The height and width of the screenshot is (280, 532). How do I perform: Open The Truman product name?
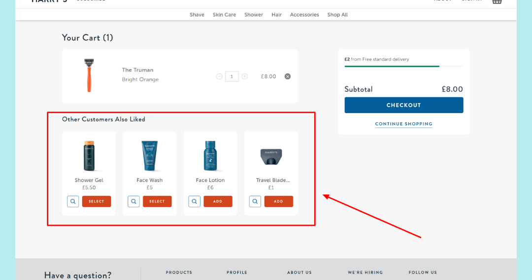click(138, 70)
